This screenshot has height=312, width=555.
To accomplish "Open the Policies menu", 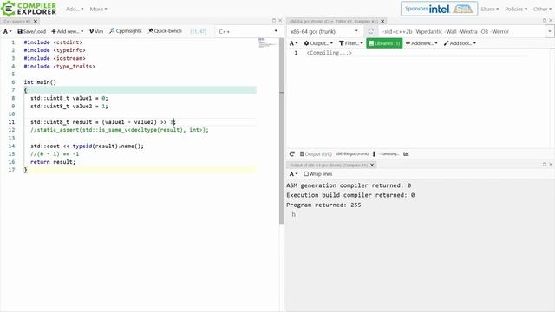I will [516, 9].
